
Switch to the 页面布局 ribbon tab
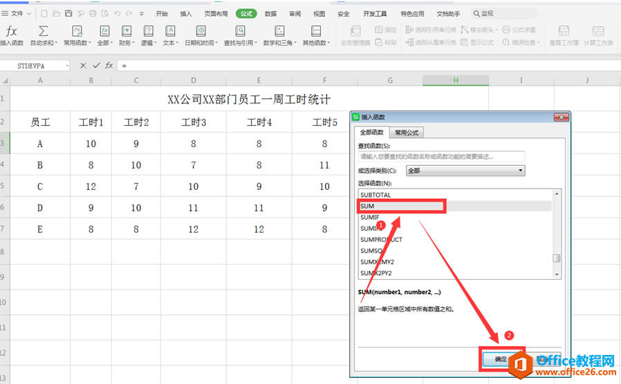tap(216, 13)
